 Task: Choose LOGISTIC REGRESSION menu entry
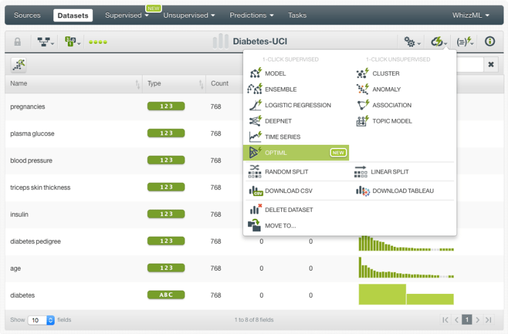(298, 105)
